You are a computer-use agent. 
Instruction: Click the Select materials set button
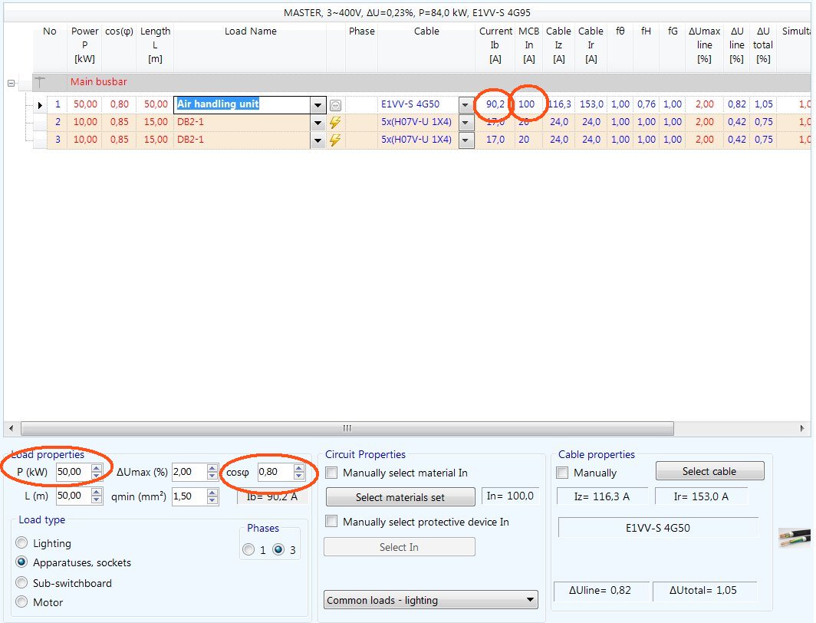[400, 496]
